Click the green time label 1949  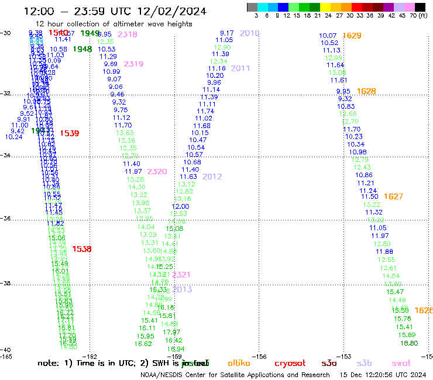tap(90, 33)
